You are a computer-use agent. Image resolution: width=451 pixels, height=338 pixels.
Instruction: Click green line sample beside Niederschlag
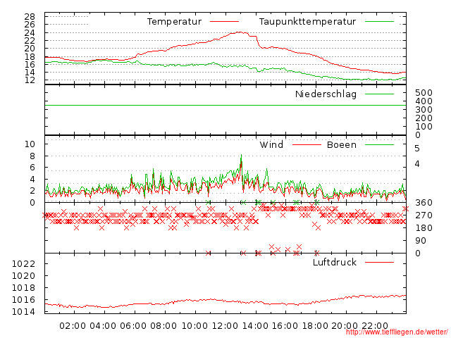(379, 94)
